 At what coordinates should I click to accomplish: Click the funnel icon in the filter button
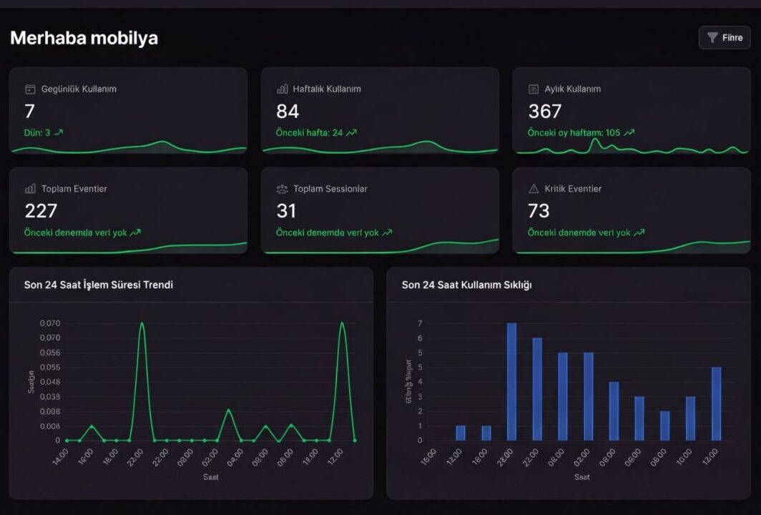tap(712, 38)
